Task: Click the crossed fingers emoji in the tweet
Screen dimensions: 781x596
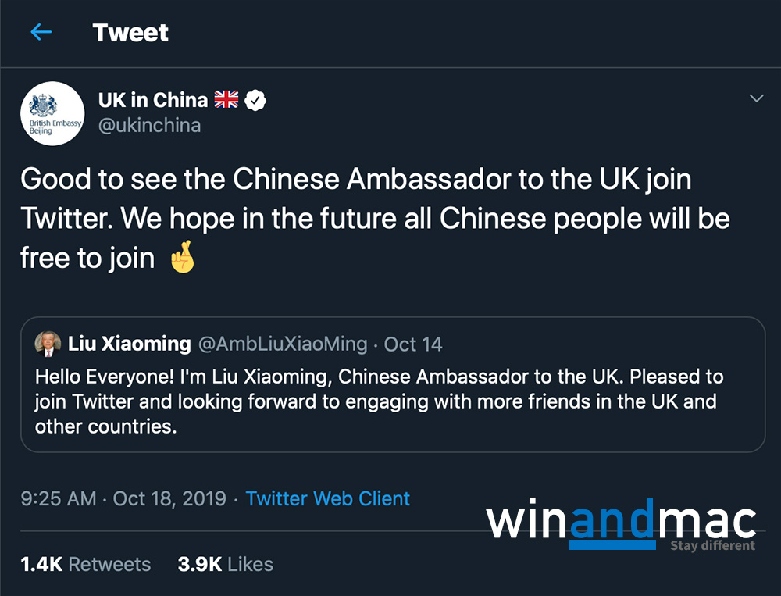Action: click(182, 259)
